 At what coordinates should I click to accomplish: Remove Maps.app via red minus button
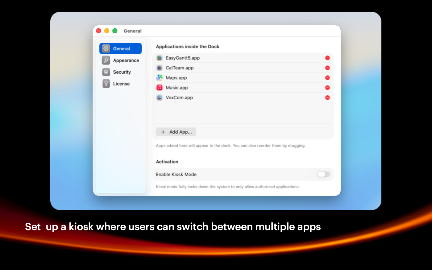pyautogui.click(x=327, y=78)
